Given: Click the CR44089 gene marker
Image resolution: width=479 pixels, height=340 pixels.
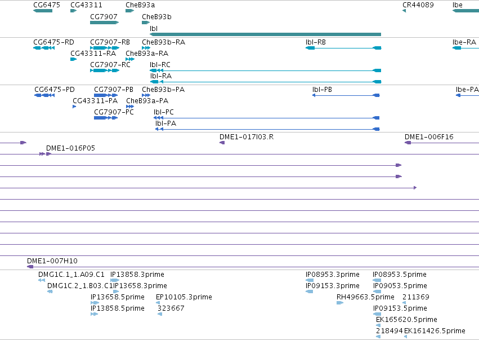Looking at the screenshot, I should coord(404,11).
